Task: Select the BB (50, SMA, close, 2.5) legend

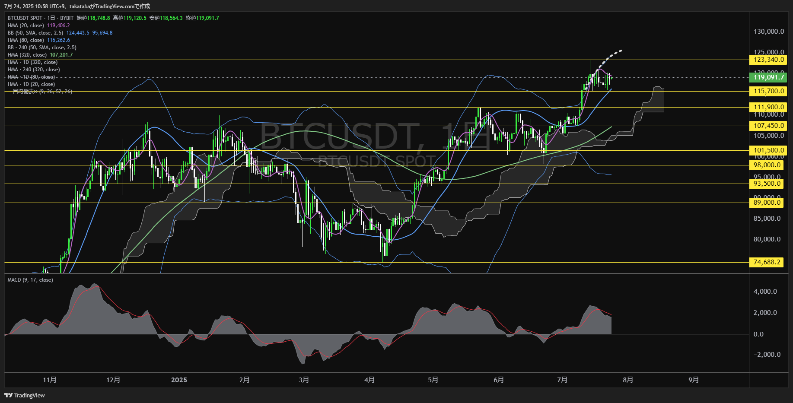Action: pos(35,33)
